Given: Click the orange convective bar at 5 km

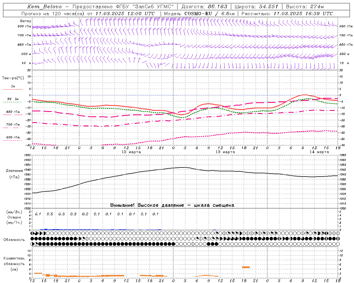Looking at the screenshot, I should [246, 267].
